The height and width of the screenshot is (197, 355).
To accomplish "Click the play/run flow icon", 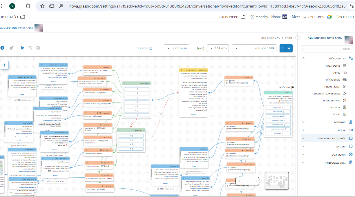I will [23, 48].
